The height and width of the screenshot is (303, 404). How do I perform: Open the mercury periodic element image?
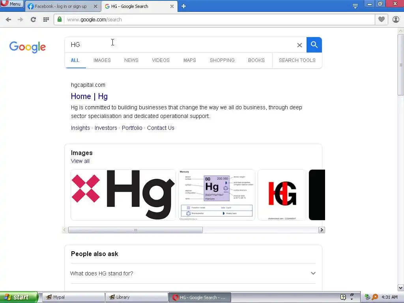(x=217, y=195)
